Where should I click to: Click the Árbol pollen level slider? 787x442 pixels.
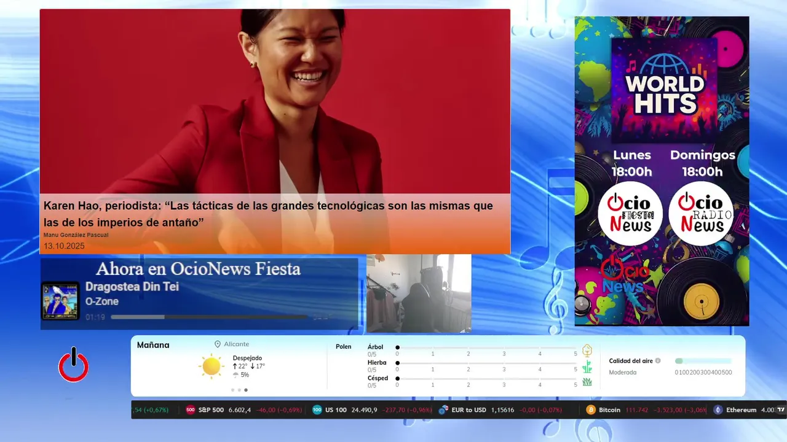coord(486,347)
